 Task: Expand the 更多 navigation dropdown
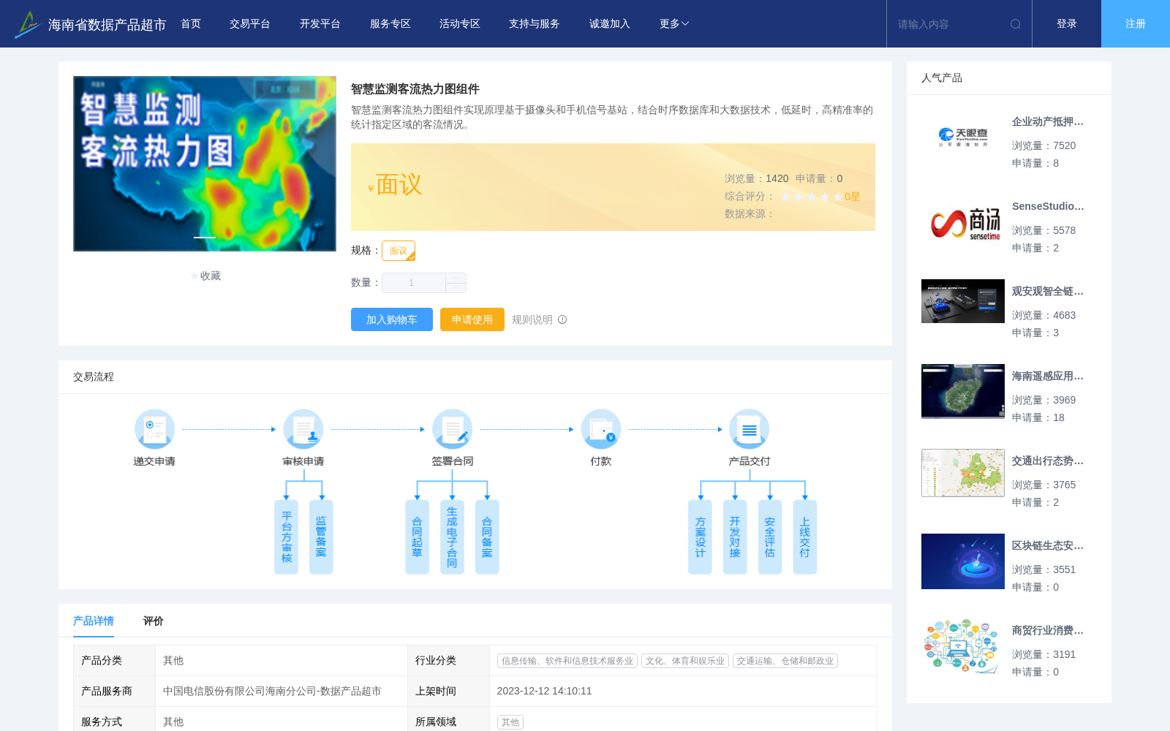pyautogui.click(x=674, y=24)
